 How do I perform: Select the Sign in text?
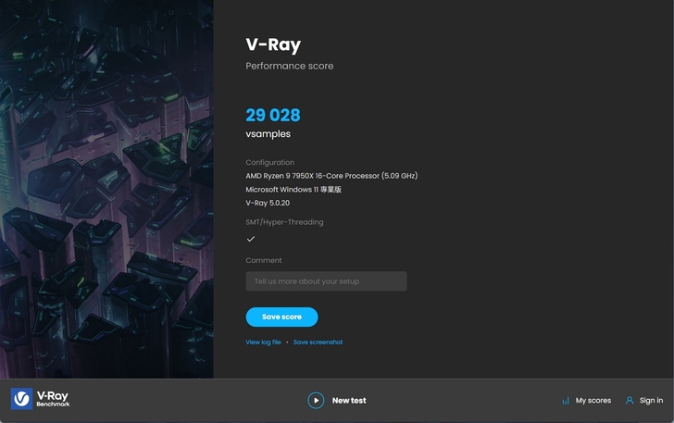coord(651,401)
